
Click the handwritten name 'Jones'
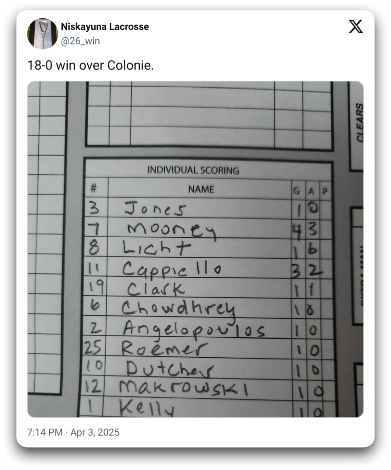(x=155, y=209)
